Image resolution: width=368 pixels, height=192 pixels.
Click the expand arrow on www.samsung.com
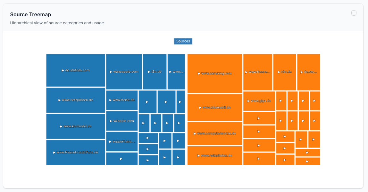tap(198, 73)
